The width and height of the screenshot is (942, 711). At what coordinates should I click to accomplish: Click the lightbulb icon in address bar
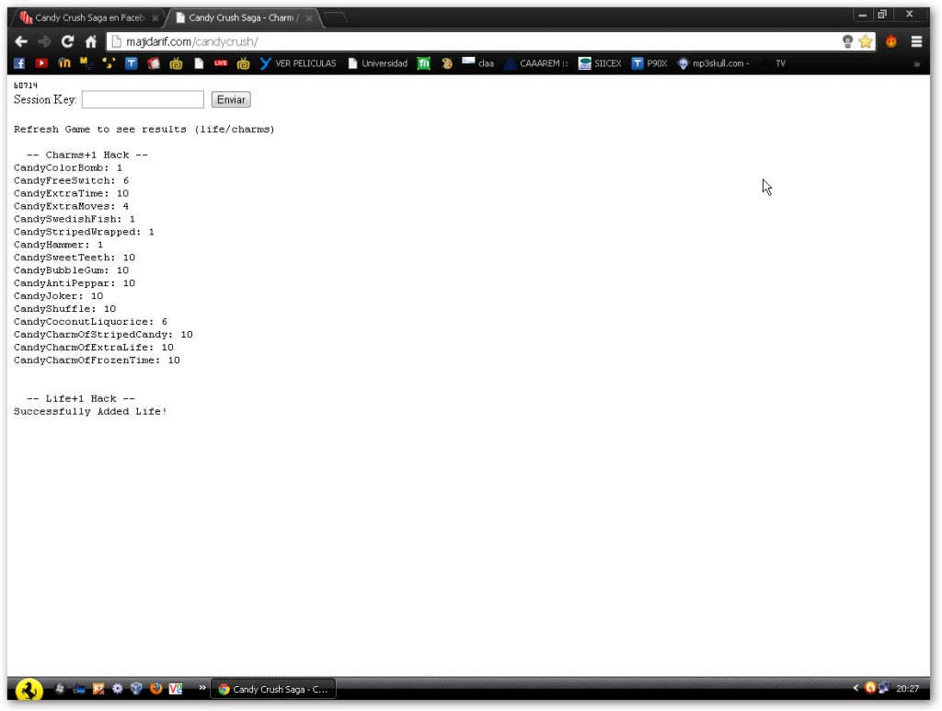(847, 41)
